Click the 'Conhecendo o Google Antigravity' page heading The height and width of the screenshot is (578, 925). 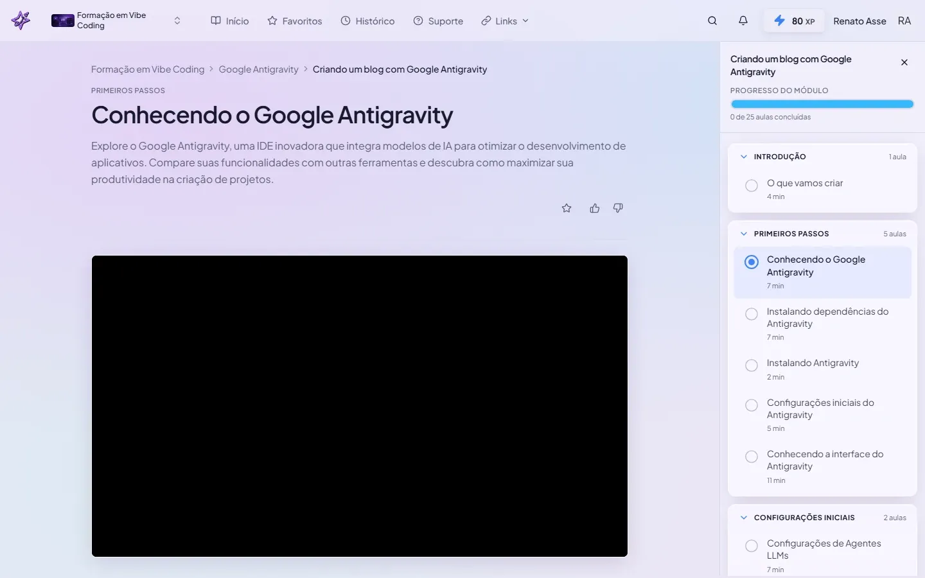272,115
